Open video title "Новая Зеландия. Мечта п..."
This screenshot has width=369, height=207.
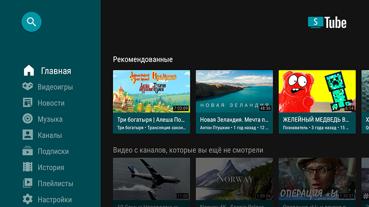(x=234, y=120)
